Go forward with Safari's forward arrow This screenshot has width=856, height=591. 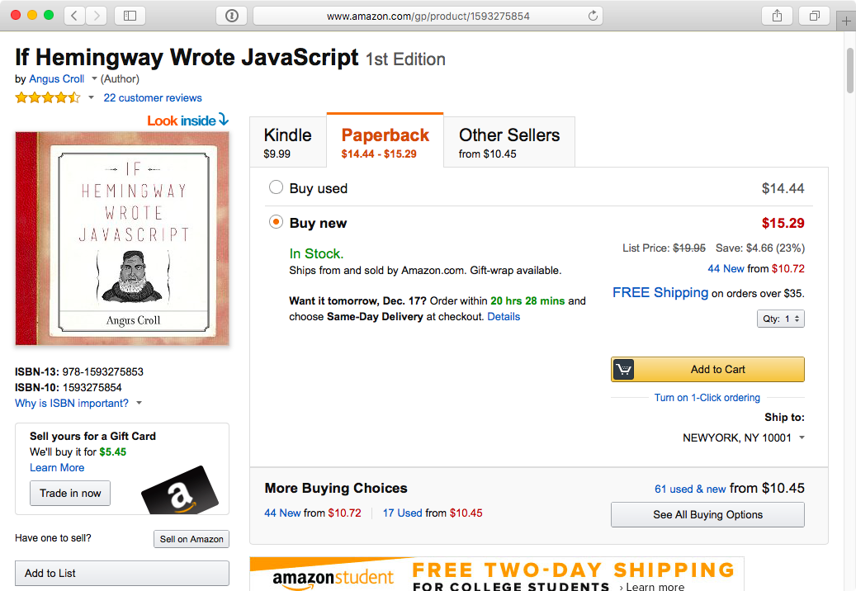96,16
